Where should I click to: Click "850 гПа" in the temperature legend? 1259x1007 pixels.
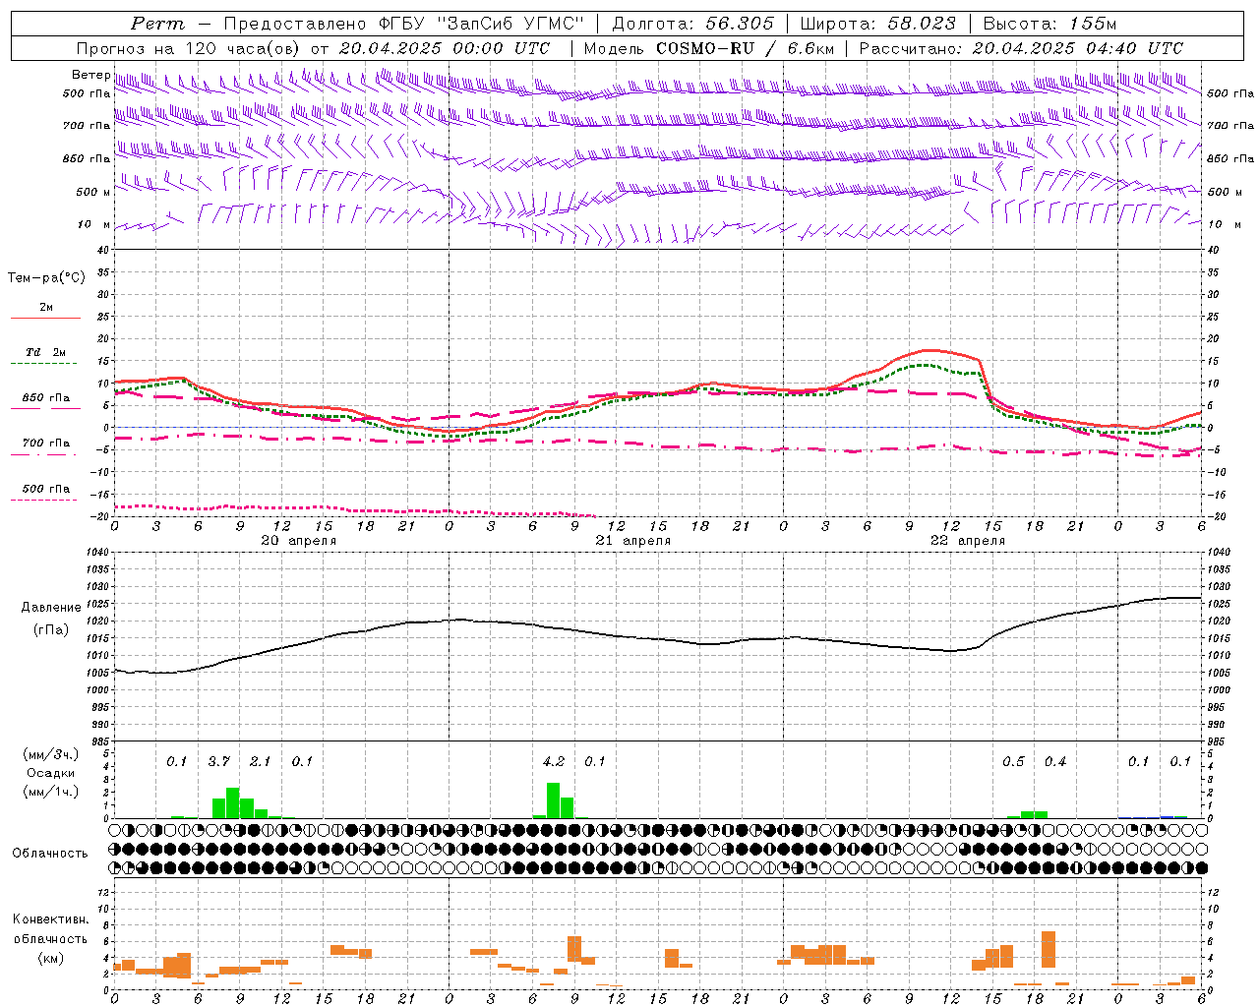click(x=45, y=398)
